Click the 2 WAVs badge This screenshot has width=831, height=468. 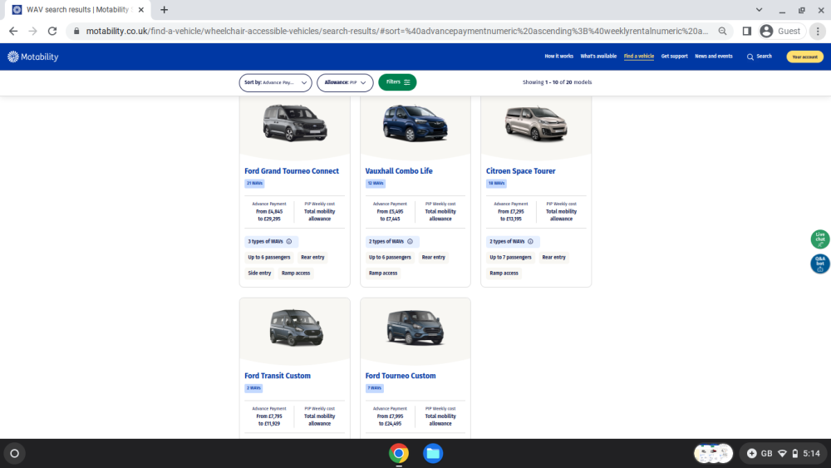click(x=253, y=388)
